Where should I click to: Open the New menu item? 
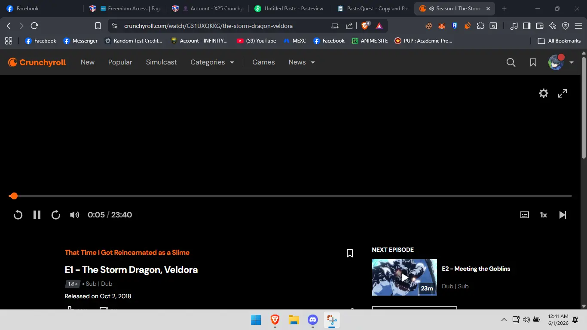[x=88, y=62]
